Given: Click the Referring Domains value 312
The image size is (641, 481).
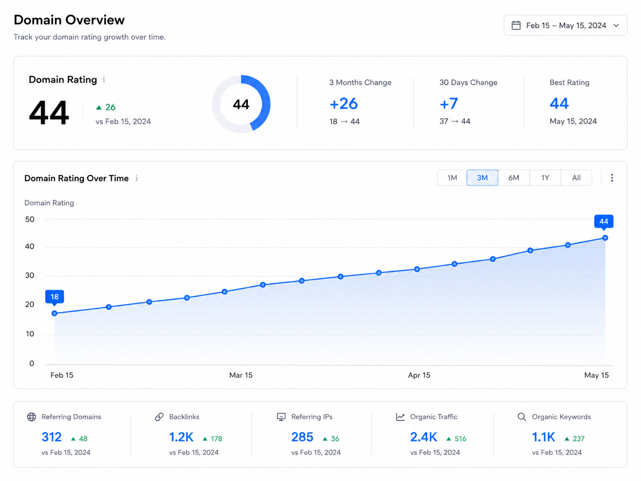Looking at the screenshot, I should (x=51, y=437).
